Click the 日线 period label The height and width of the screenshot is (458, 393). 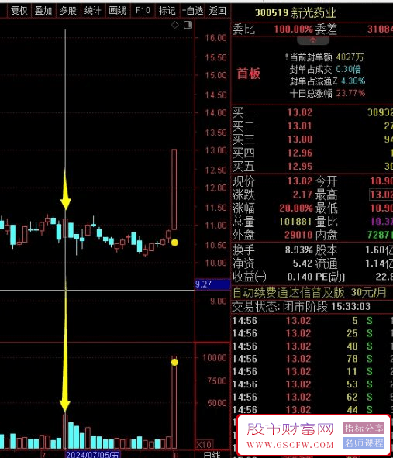tap(212, 454)
